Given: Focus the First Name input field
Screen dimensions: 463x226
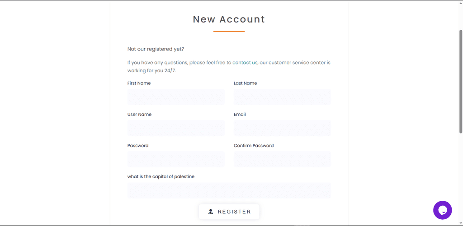Looking at the screenshot, I should point(176,97).
